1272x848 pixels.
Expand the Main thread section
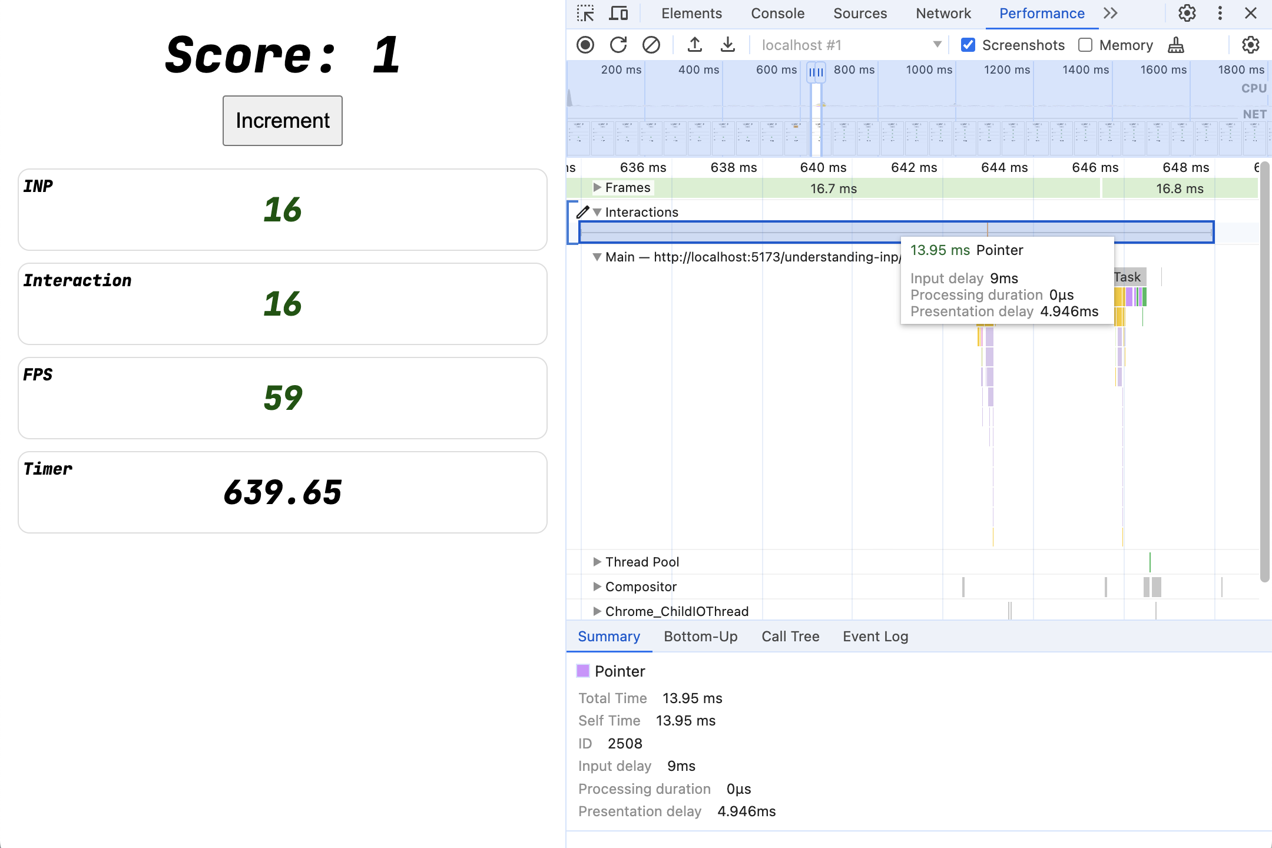pyautogui.click(x=597, y=257)
